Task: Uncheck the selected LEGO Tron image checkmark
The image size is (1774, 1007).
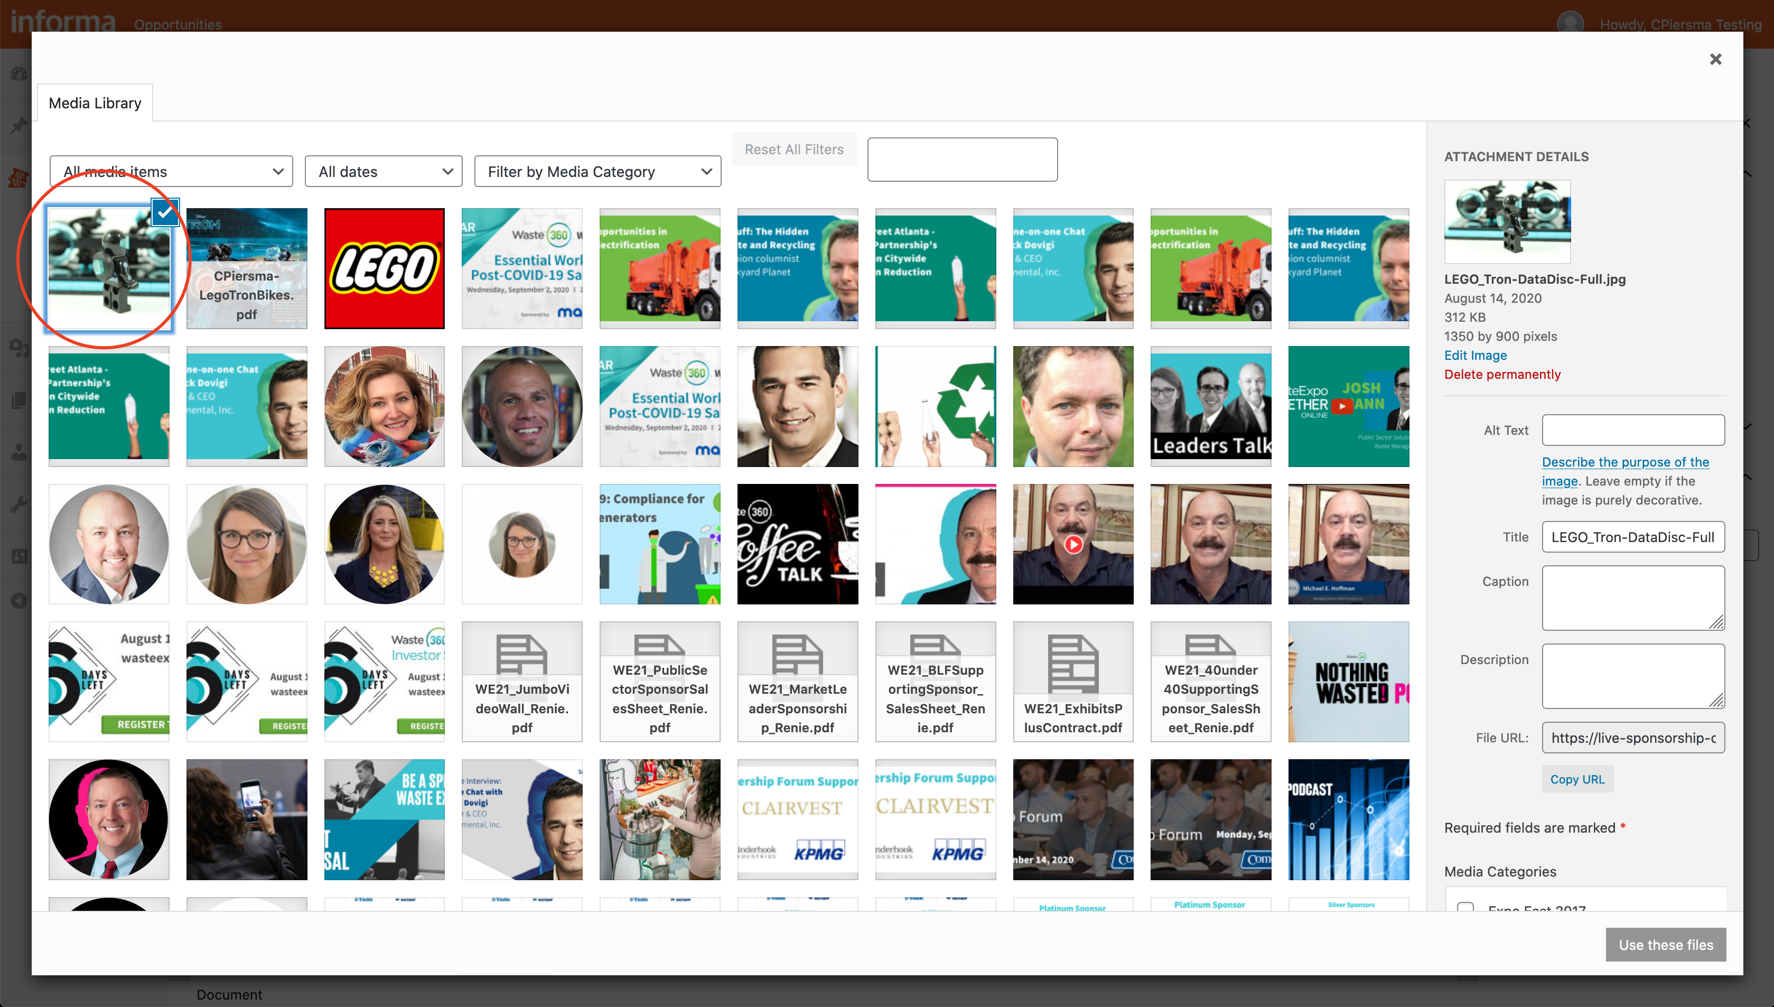Action: (x=164, y=212)
